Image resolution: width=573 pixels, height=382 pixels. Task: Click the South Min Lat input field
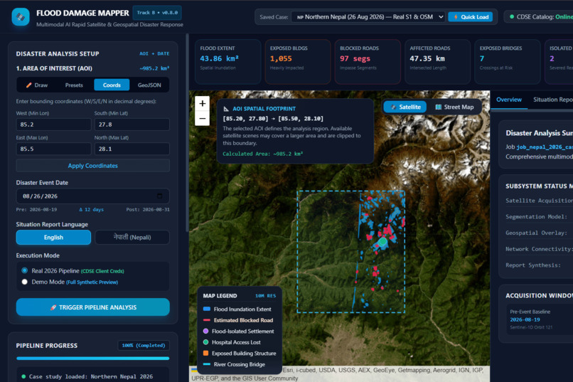tap(132, 124)
